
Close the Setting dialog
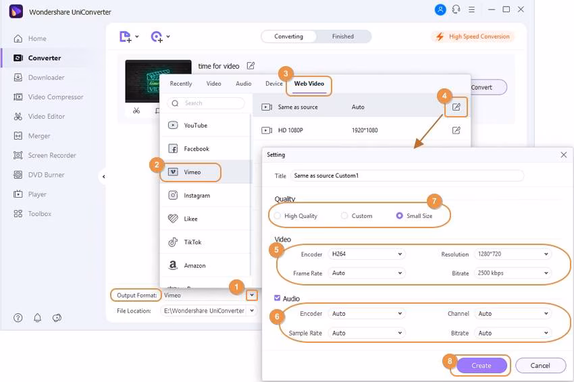coord(564,155)
